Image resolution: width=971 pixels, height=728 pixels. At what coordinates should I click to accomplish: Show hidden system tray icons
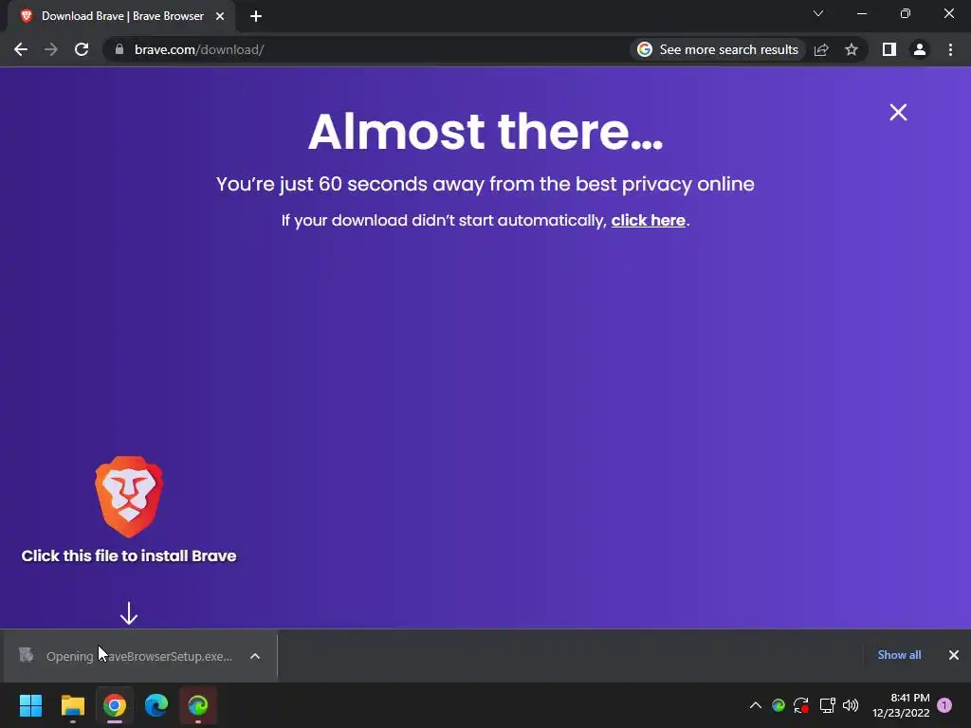click(756, 705)
